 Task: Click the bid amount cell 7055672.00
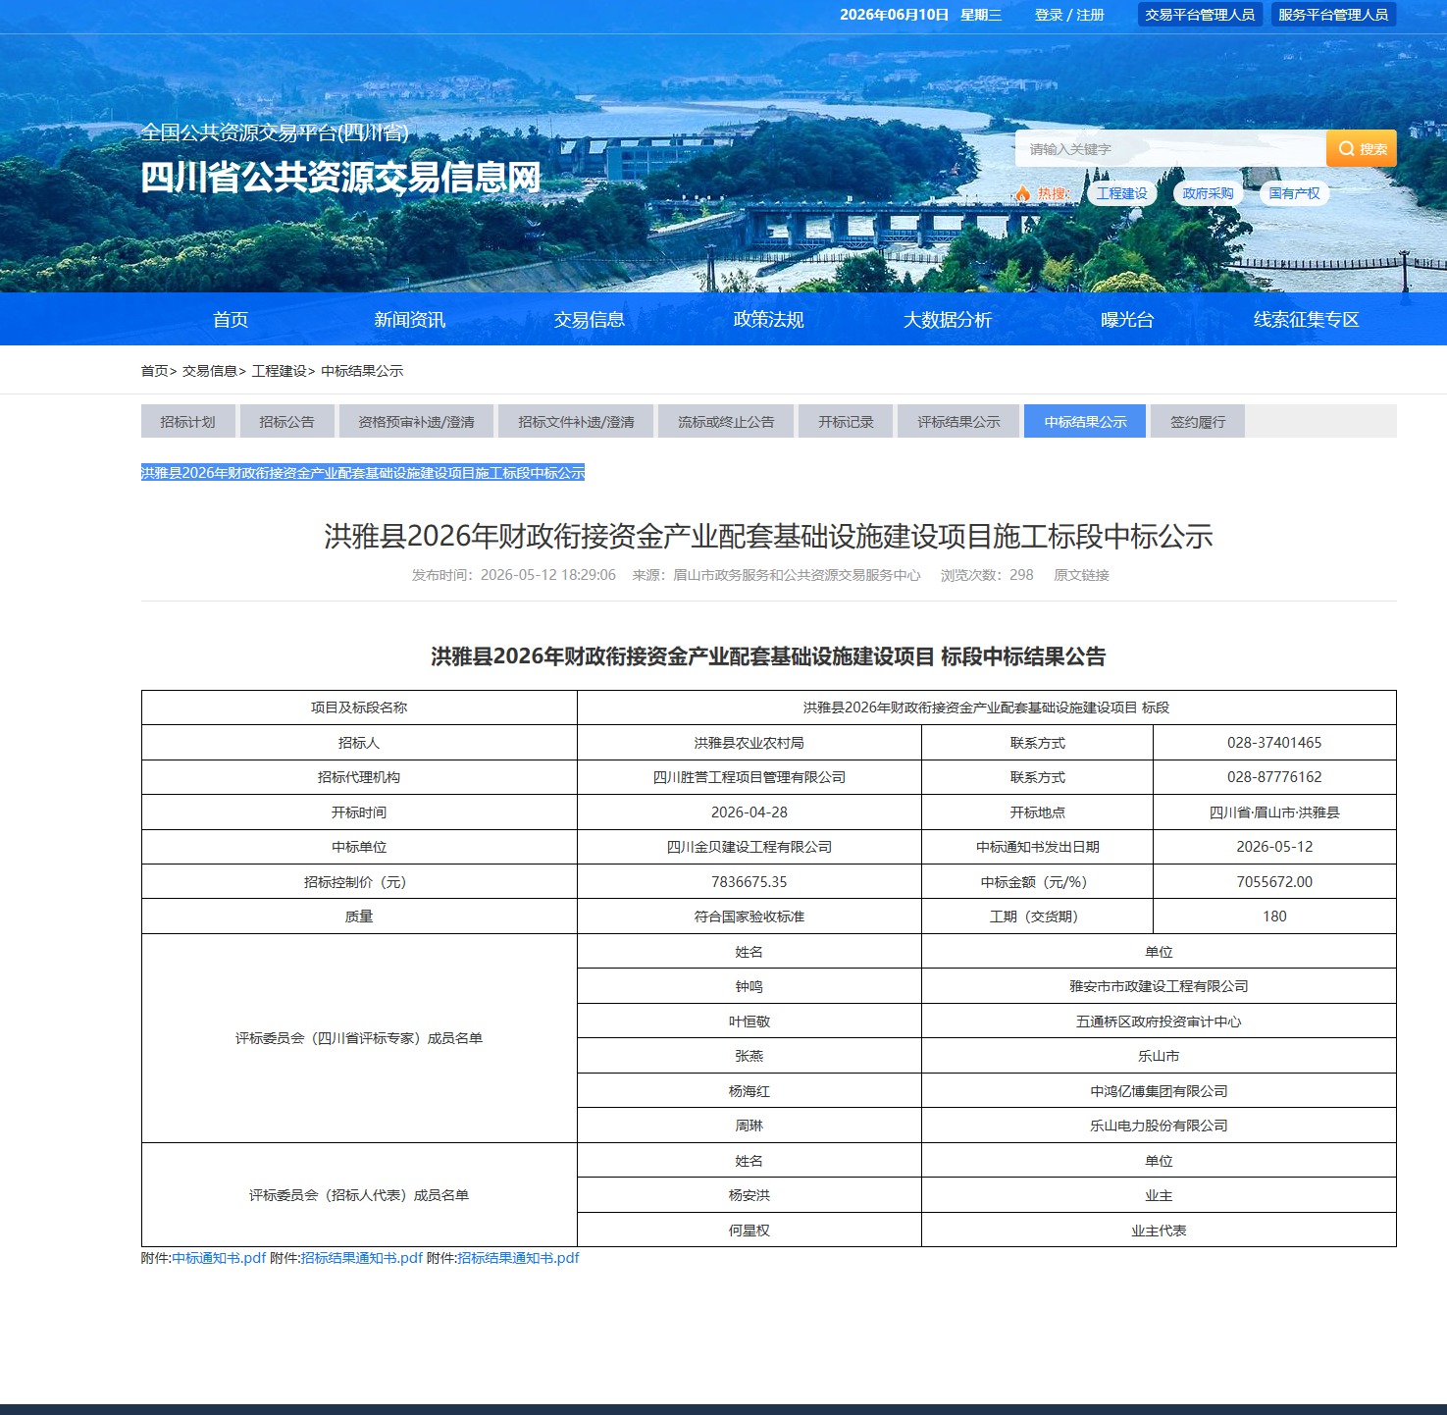tap(1274, 882)
